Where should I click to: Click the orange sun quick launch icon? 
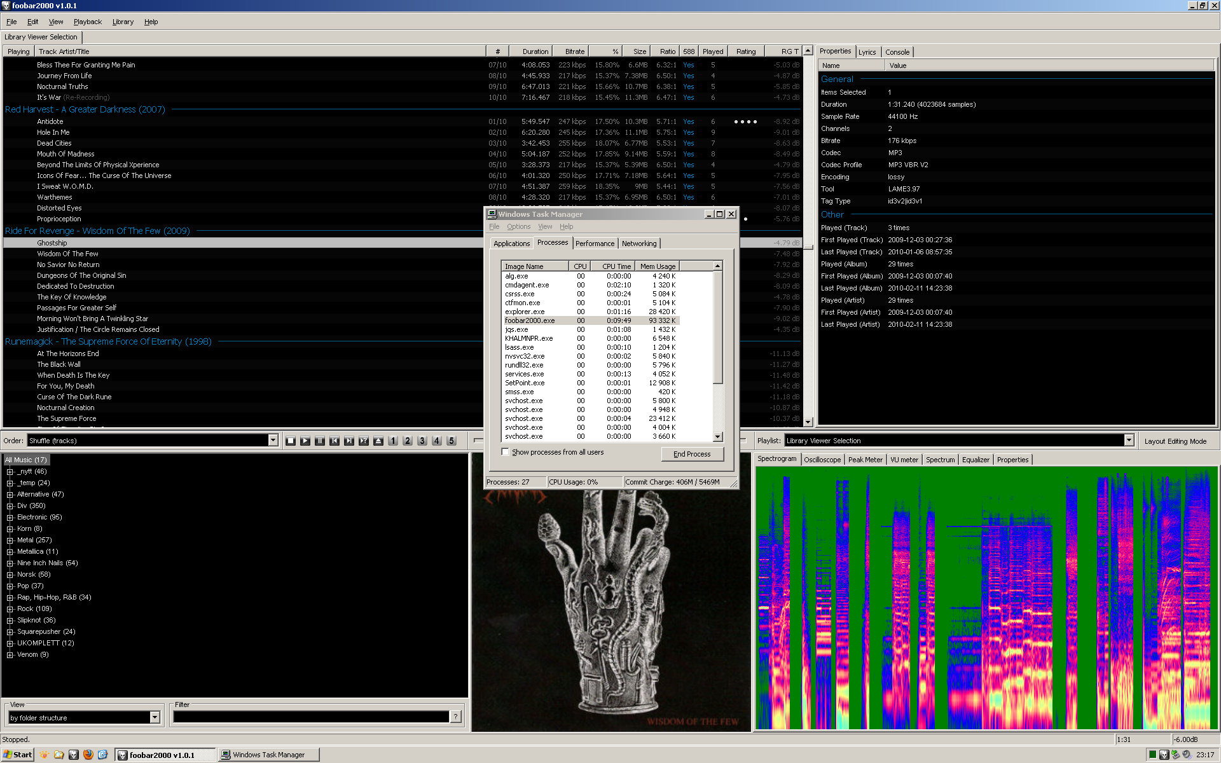click(x=45, y=755)
